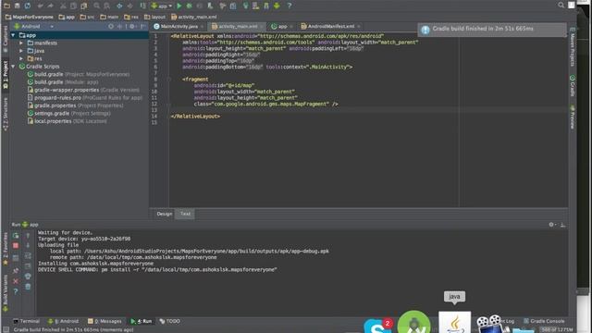Open the 0: Messages tool window
The width and height of the screenshot is (592, 333).
[105, 321]
